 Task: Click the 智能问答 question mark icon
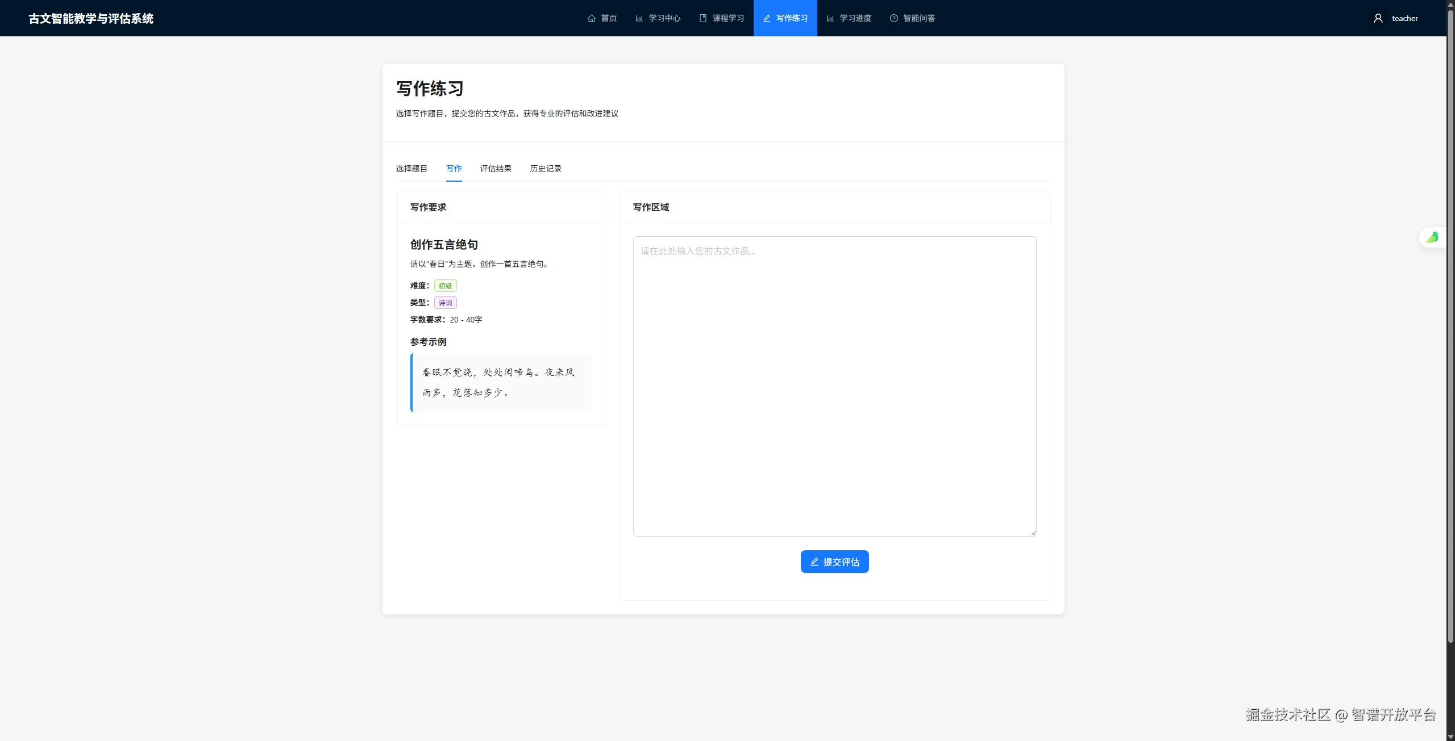(x=893, y=18)
